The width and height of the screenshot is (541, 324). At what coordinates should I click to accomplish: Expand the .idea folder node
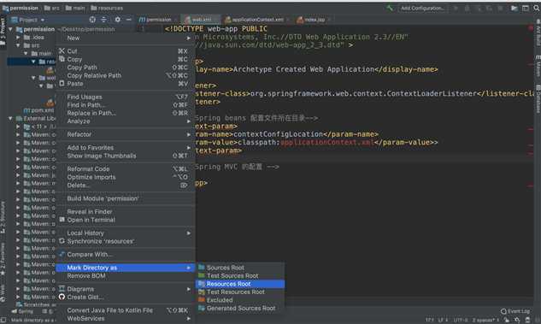(18, 38)
